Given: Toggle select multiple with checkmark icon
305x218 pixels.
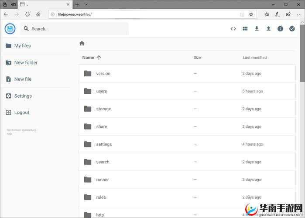Looking at the screenshot, I should [x=292, y=29].
